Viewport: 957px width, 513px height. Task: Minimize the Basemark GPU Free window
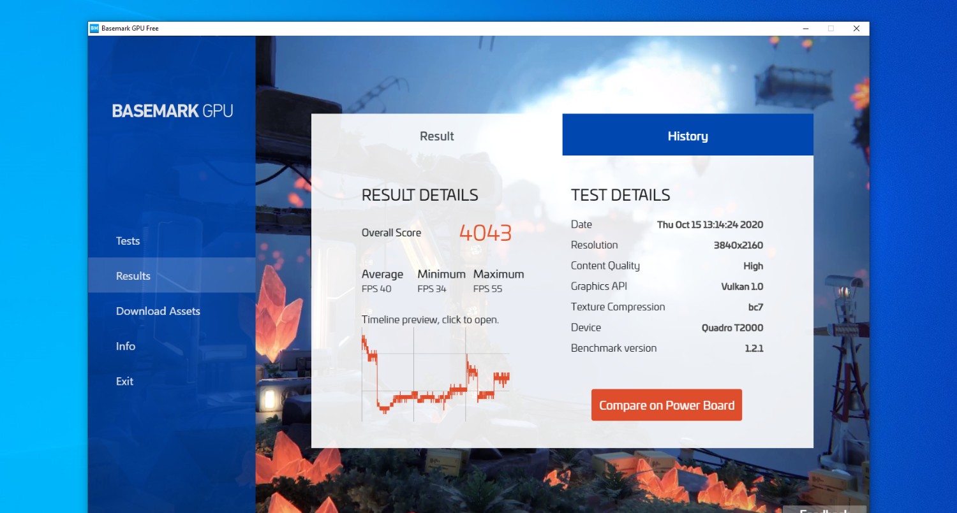coord(805,29)
